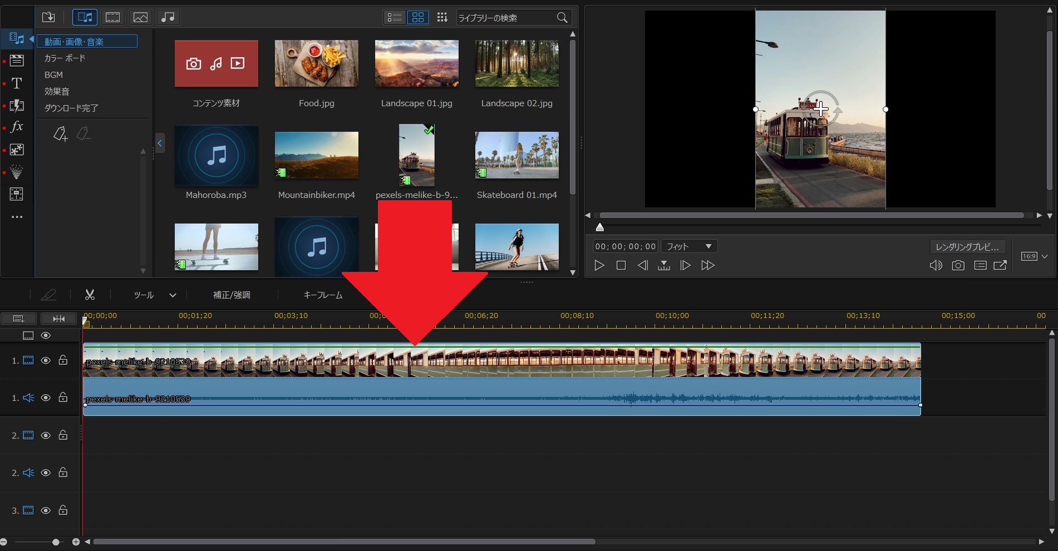
Task: Zoom out timeline with minus icon
Action: (4, 542)
